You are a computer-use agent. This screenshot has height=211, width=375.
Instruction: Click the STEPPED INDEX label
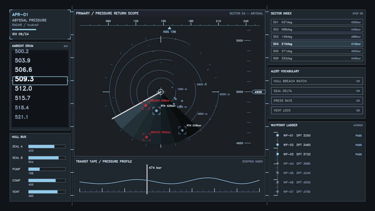[x=253, y=161]
